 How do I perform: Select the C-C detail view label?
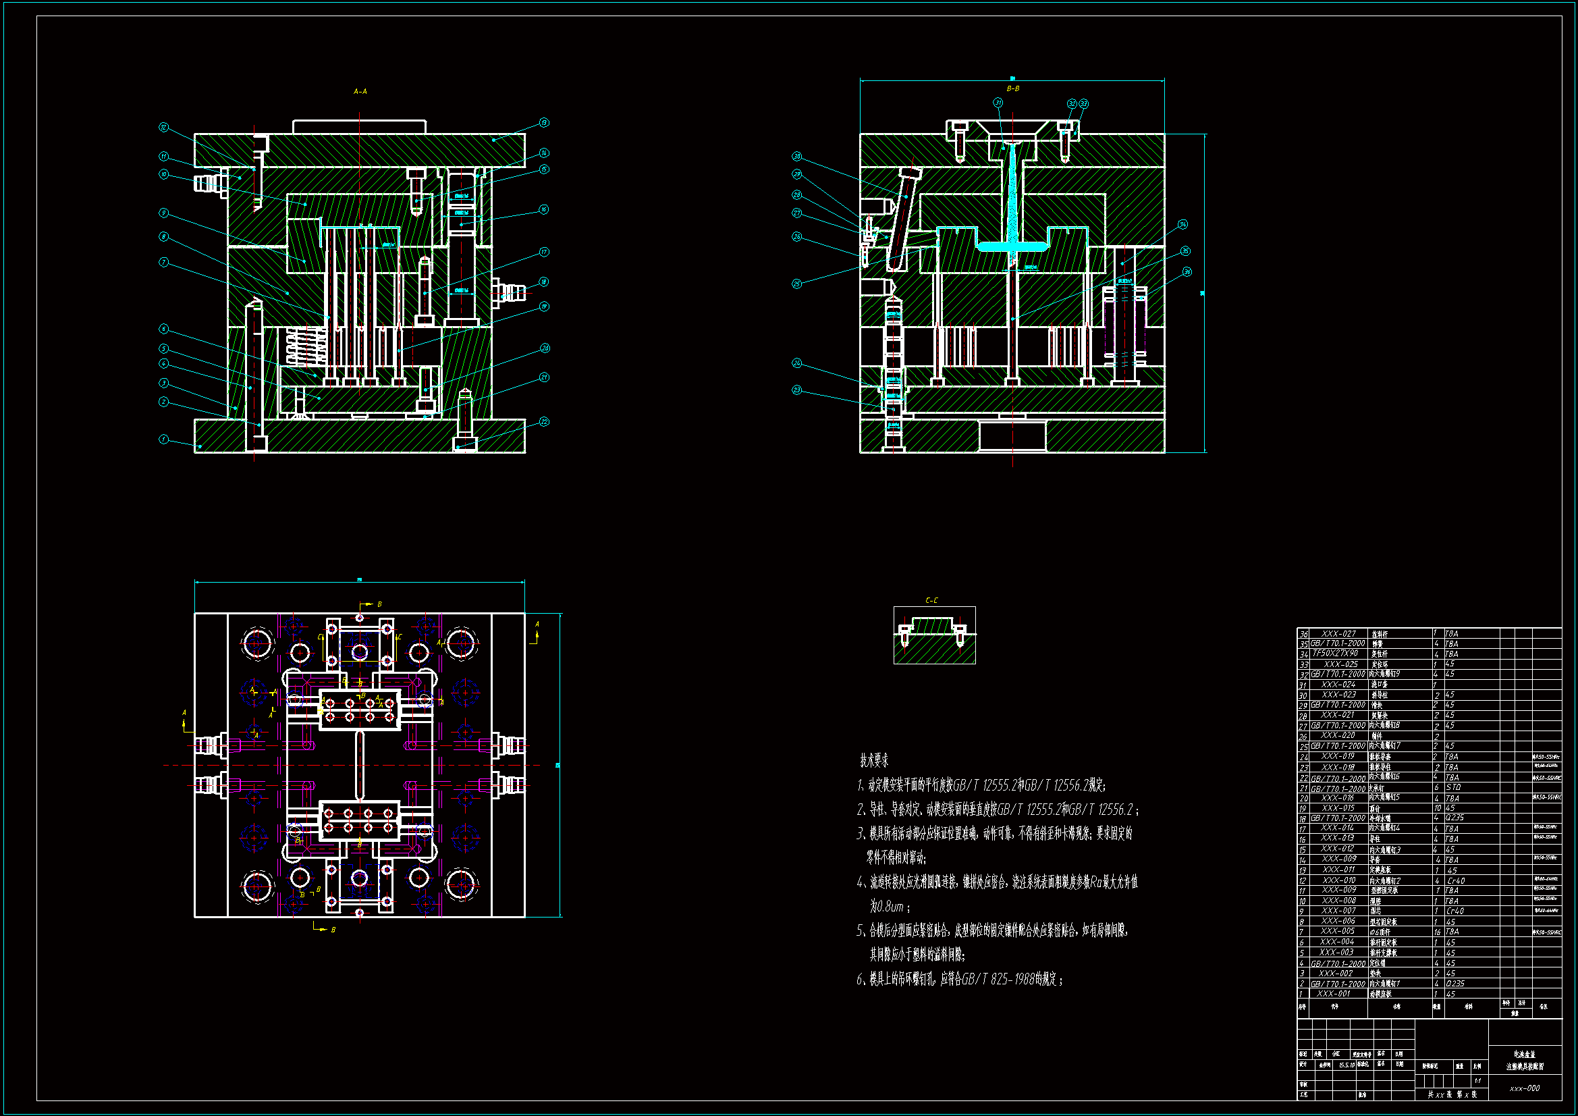[931, 601]
